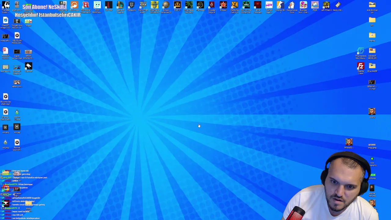This screenshot has width=391, height=220.
Task: Select the xxx.png image file
Action: (x=5, y=144)
